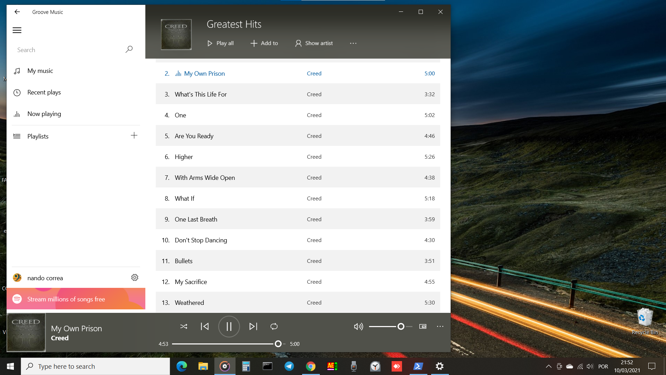This screenshot has width=666, height=375.
Task: Select the song Don't Stop Dancing
Action: 298,240
